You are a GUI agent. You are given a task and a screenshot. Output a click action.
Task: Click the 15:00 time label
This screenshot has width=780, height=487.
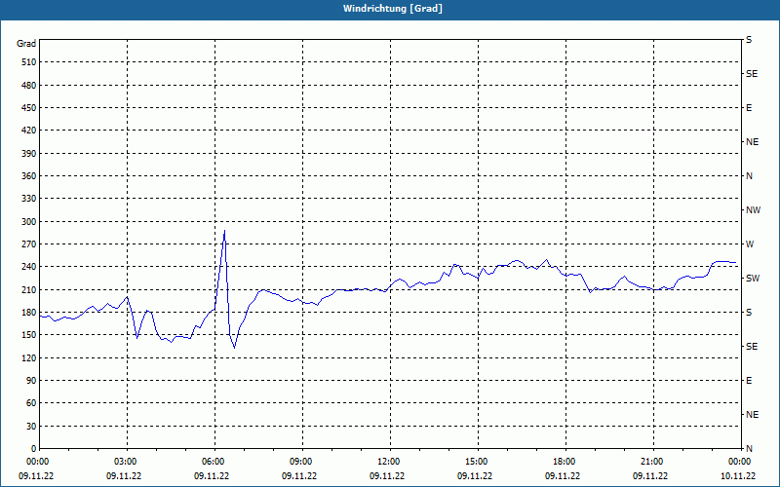[477, 462]
